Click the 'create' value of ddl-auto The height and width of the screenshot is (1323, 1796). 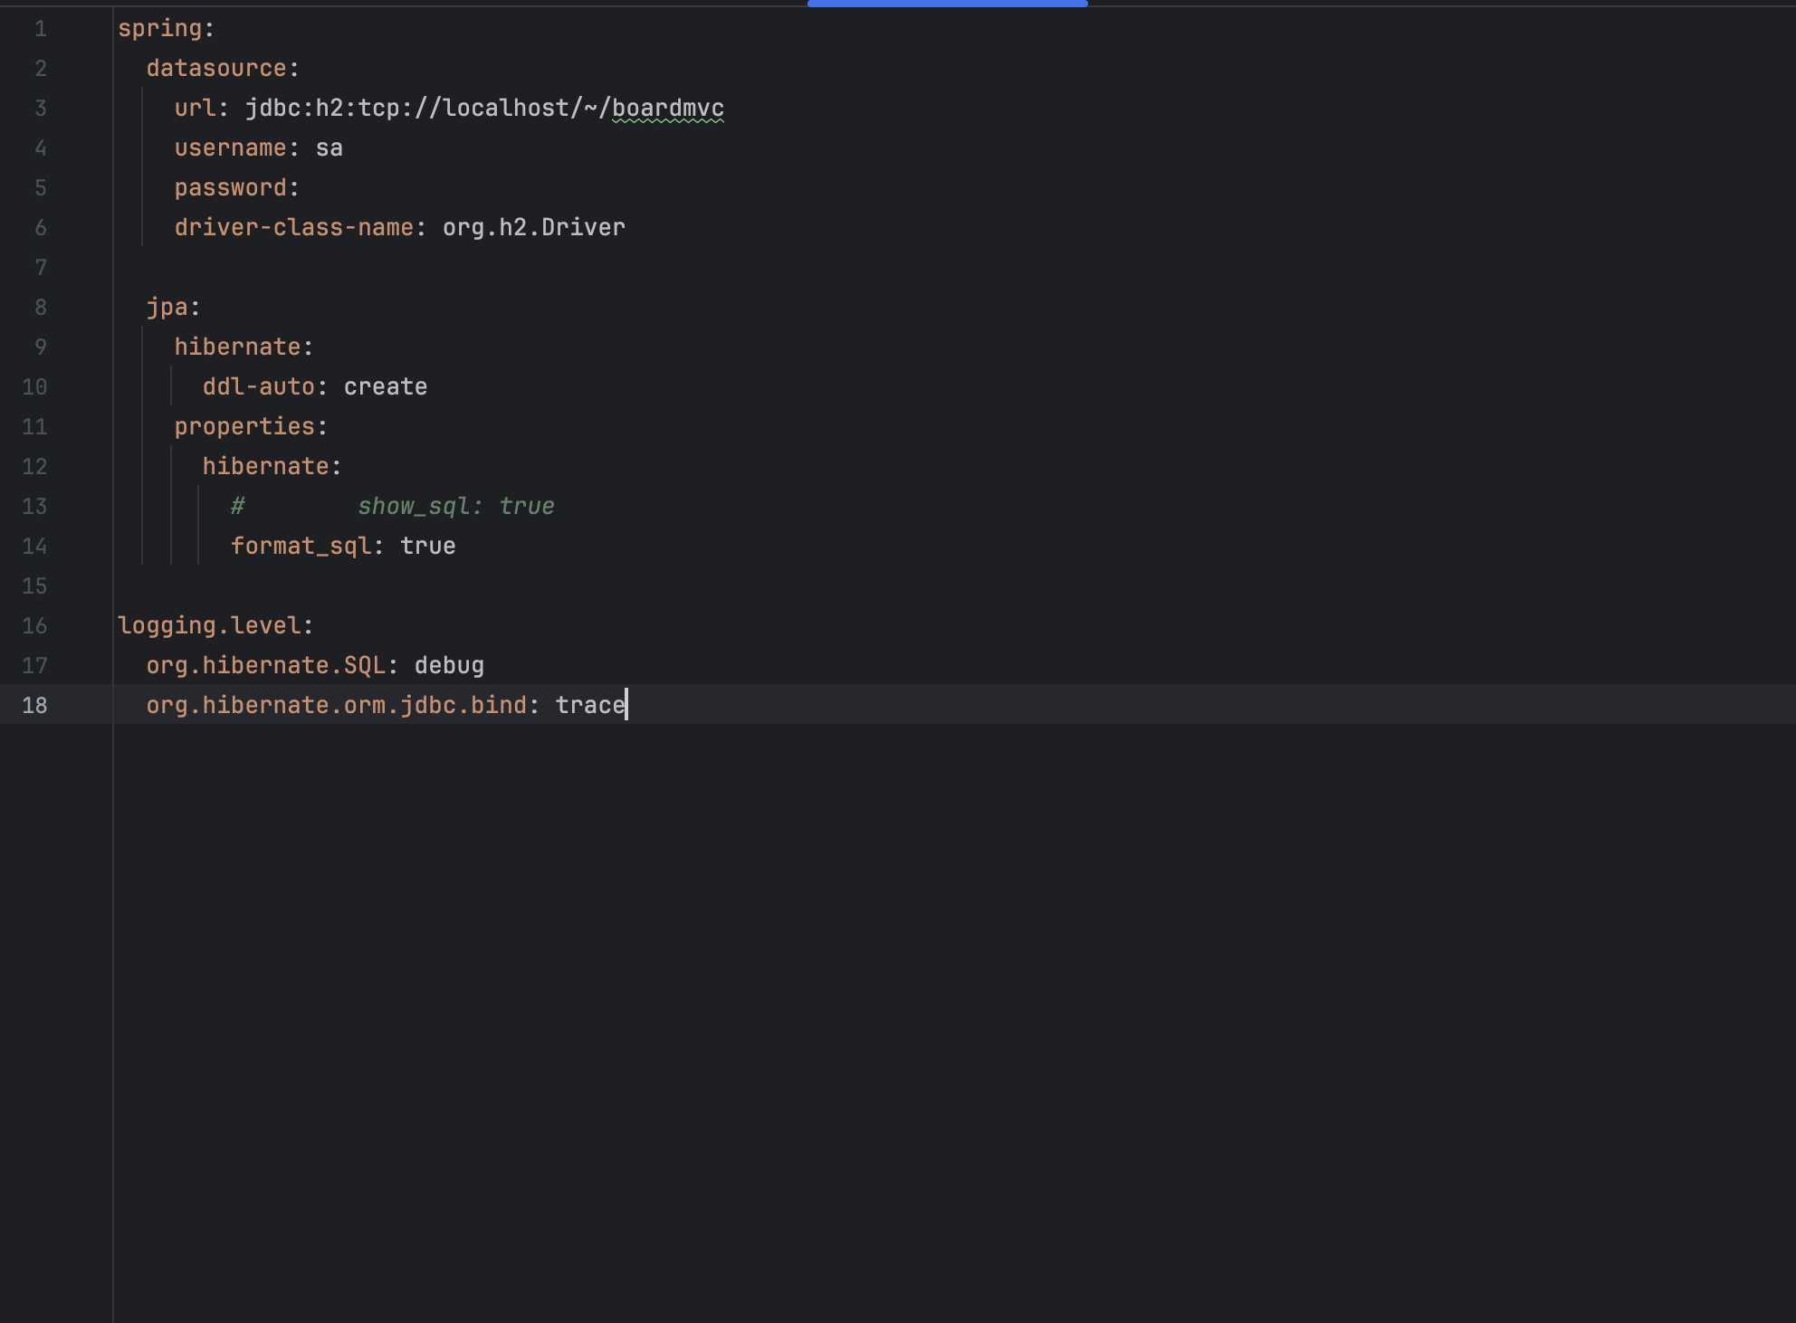point(386,387)
